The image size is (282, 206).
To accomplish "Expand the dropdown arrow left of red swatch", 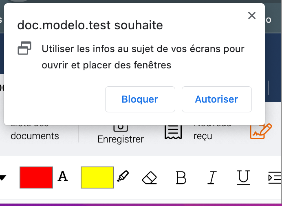I will coord(3,178).
